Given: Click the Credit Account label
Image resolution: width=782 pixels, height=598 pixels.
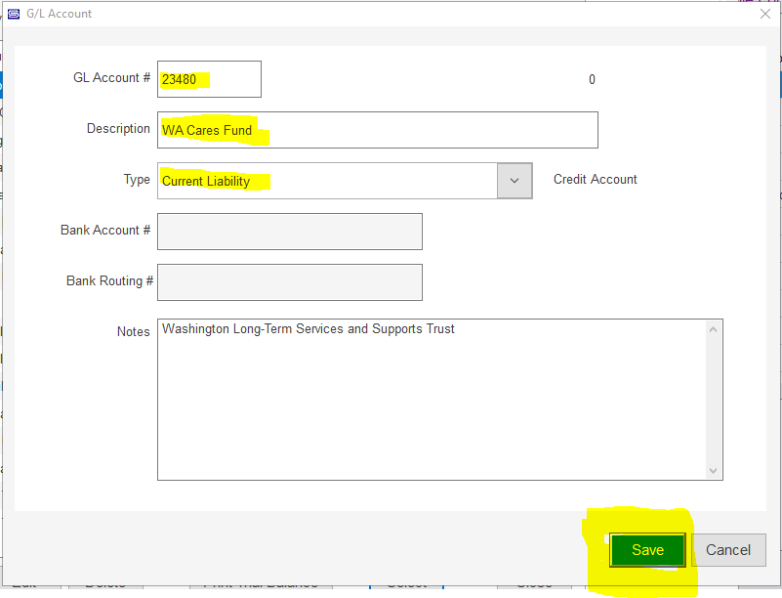Looking at the screenshot, I should pos(595,180).
